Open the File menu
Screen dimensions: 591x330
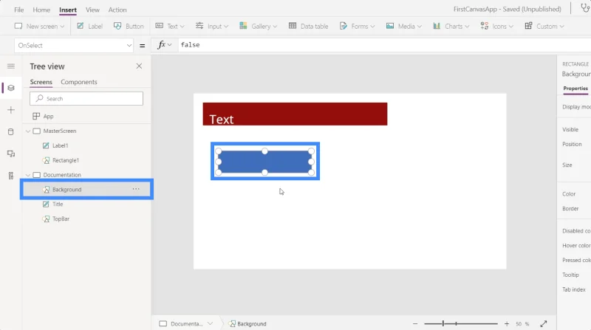[19, 10]
